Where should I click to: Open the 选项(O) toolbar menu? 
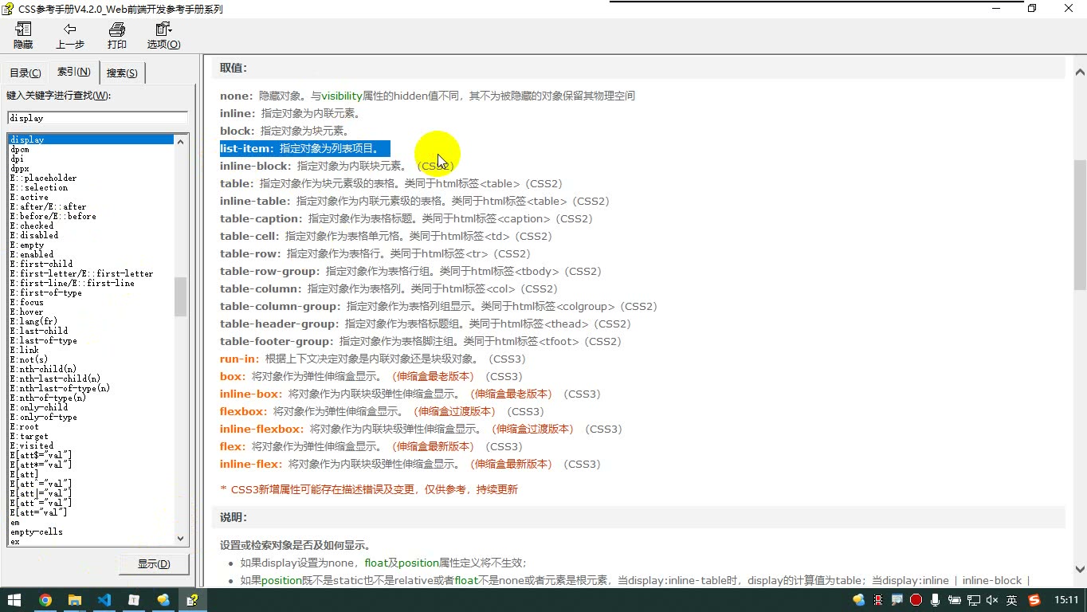tap(163, 36)
